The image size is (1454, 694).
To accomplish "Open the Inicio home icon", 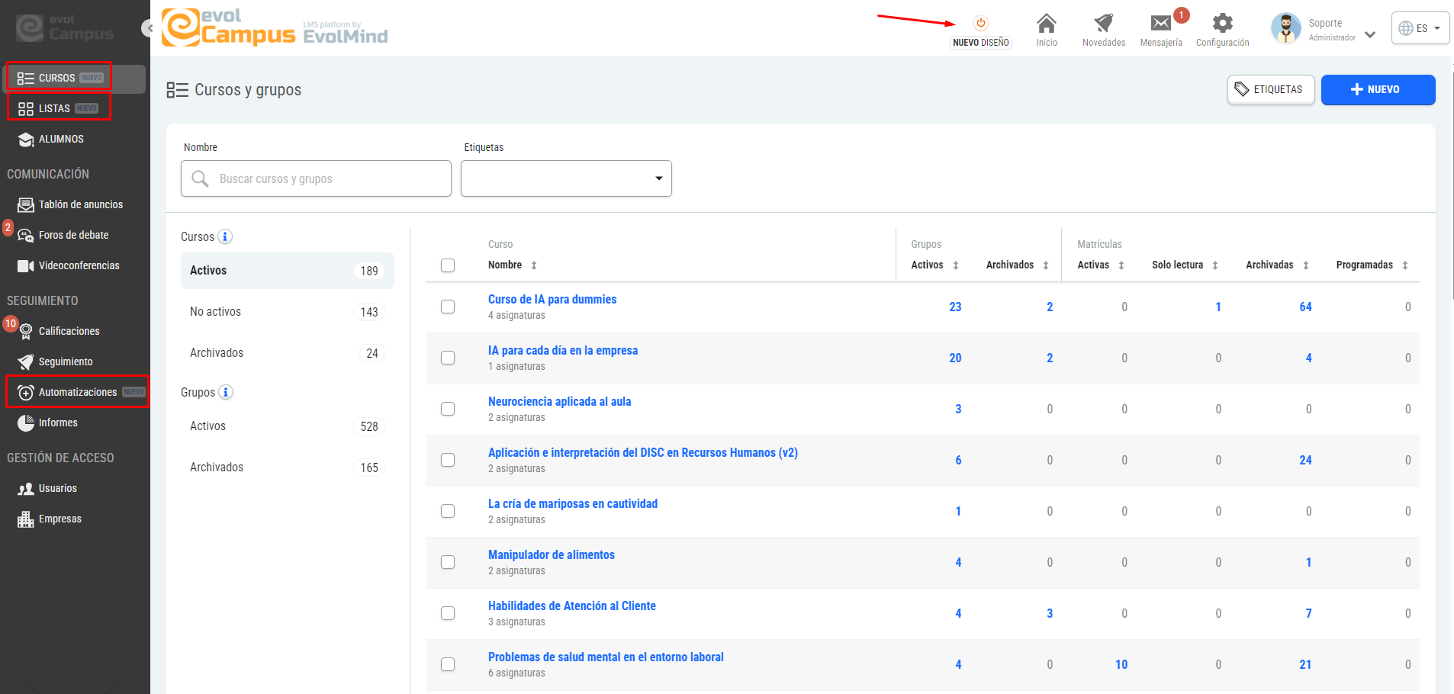I will point(1047,23).
